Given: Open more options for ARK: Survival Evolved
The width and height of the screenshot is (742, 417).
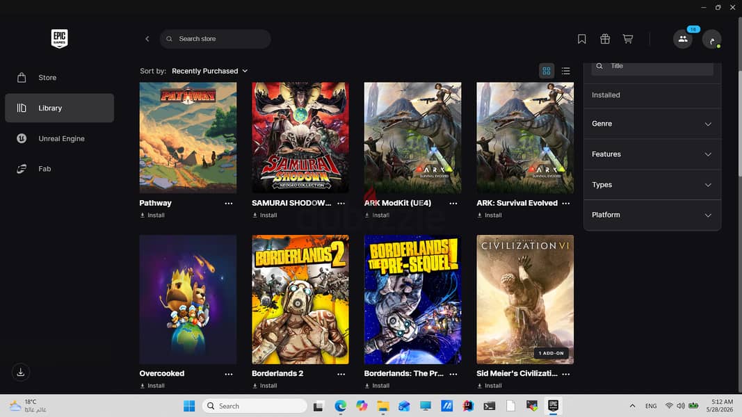Looking at the screenshot, I should click(x=566, y=204).
